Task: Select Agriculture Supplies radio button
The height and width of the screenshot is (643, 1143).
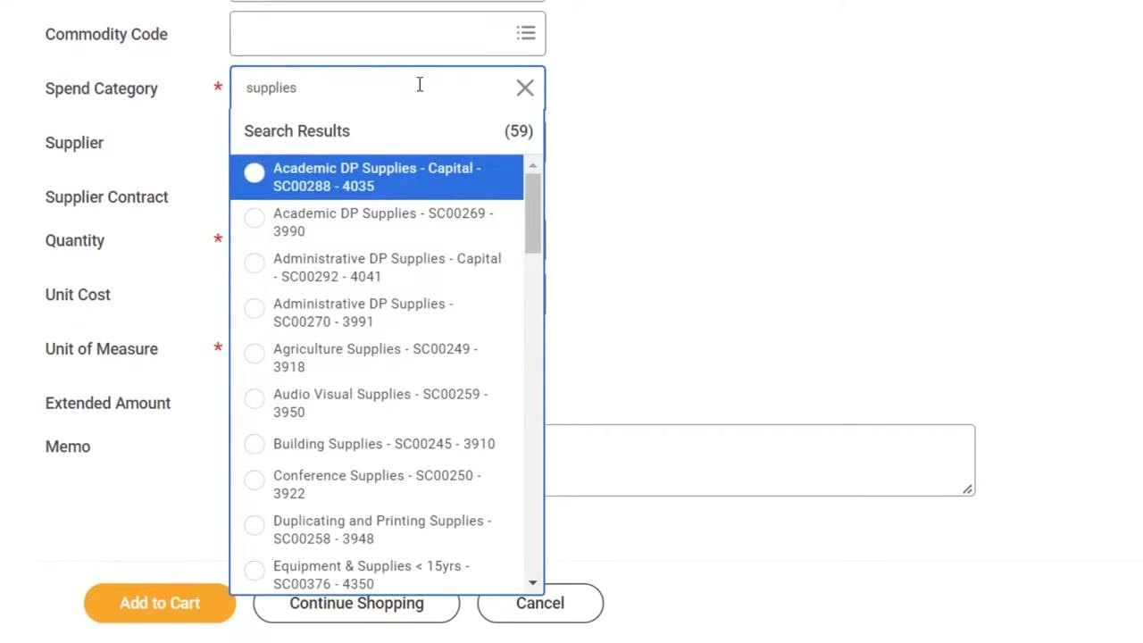Action: pos(254,354)
